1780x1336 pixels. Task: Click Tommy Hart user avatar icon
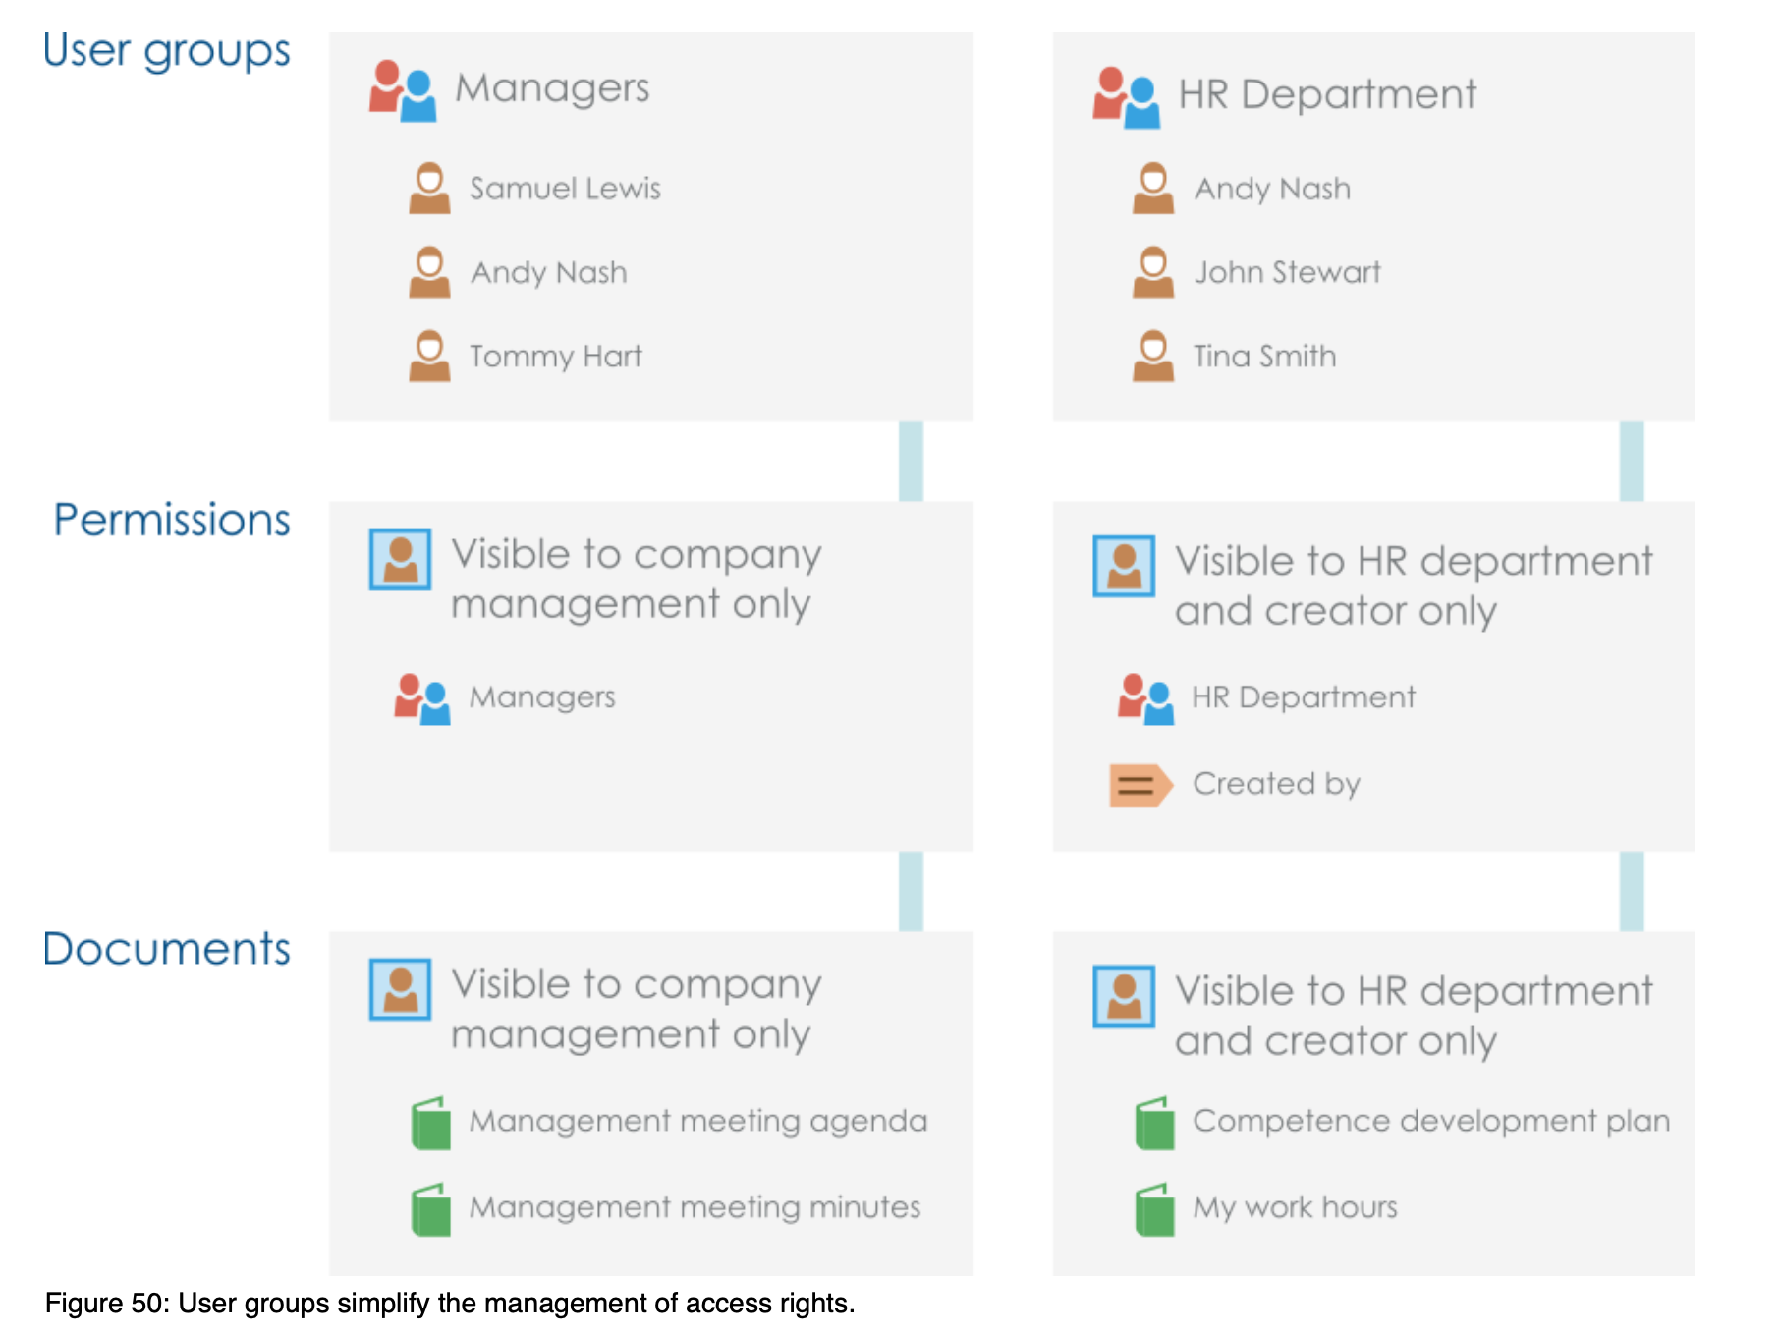429,357
